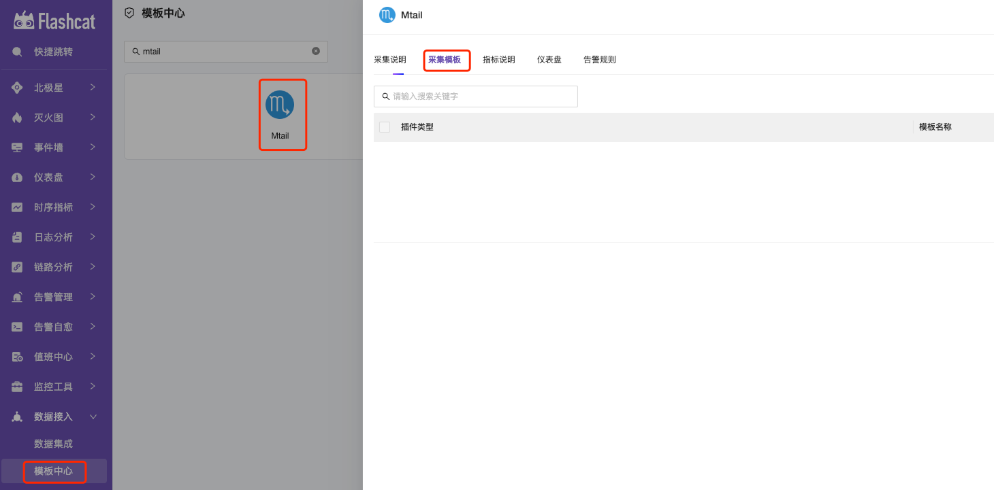Click the 链路分析 link icon

(x=18, y=267)
